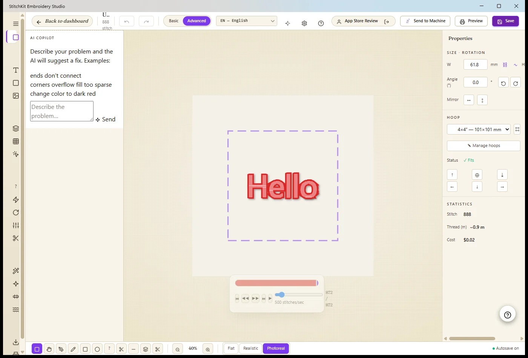This screenshot has height=358, width=528.
Task: Nudge the design left in hoop
Action: point(452,187)
